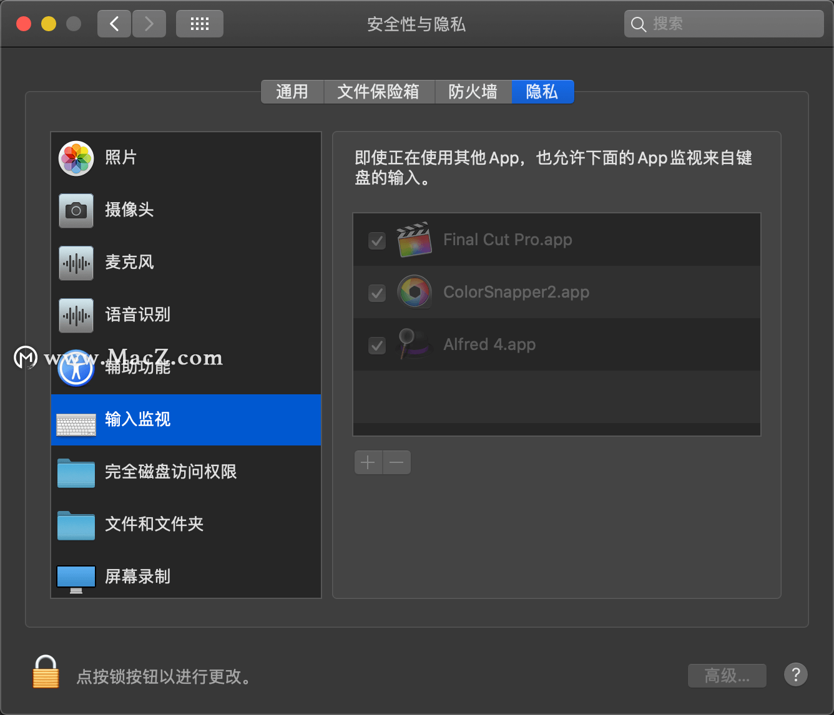Open the show-all grid button
The image size is (834, 715).
coord(200,24)
